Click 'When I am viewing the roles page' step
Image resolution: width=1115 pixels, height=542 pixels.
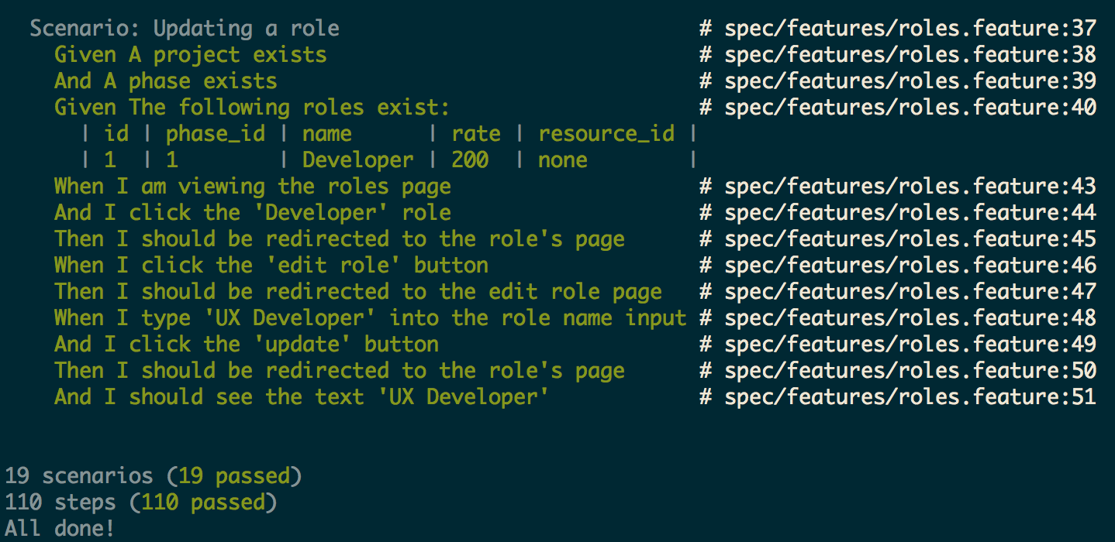(252, 187)
